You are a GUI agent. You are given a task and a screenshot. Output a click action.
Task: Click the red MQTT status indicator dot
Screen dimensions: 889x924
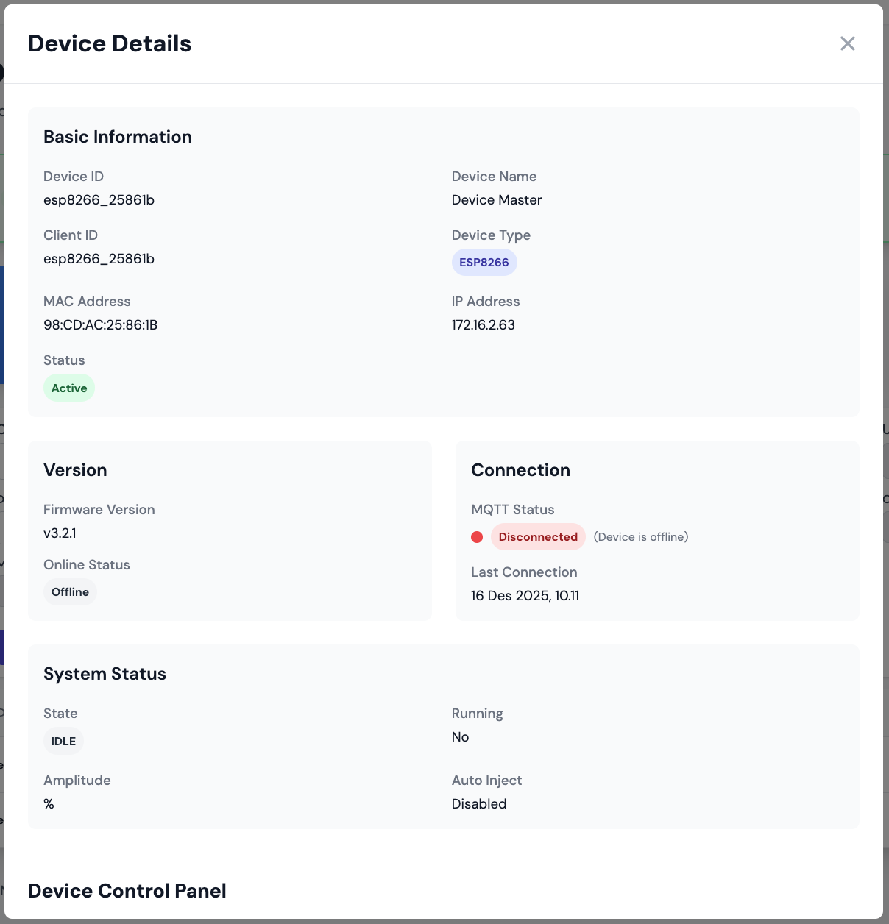(x=477, y=537)
